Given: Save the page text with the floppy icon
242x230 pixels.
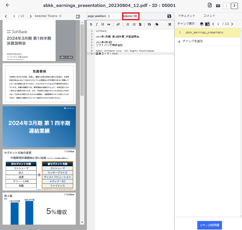Looking at the screenshot, I should click(x=169, y=16).
